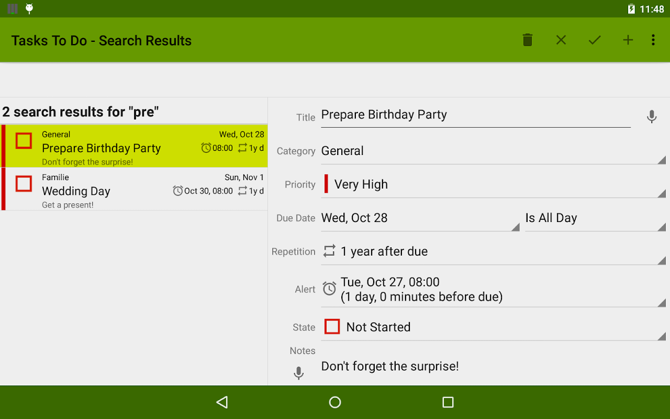
Task: Tap the Android Home navigation button
Action: 335,402
